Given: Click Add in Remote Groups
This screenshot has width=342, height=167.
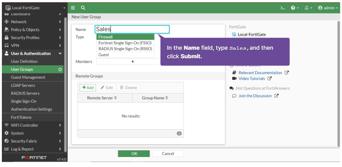Looking at the screenshot, I should click(x=88, y=88).
